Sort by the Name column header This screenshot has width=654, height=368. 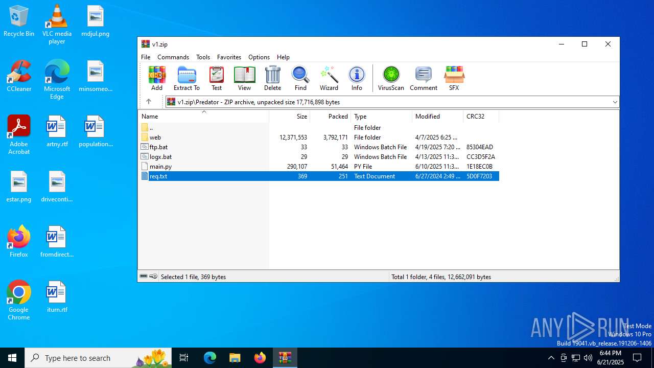(203, 117)
